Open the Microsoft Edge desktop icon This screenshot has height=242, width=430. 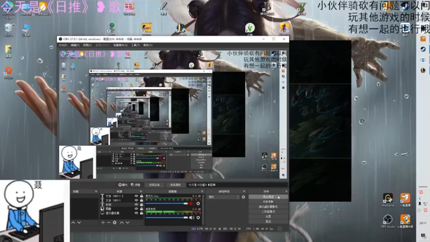(x=9, y=10)
